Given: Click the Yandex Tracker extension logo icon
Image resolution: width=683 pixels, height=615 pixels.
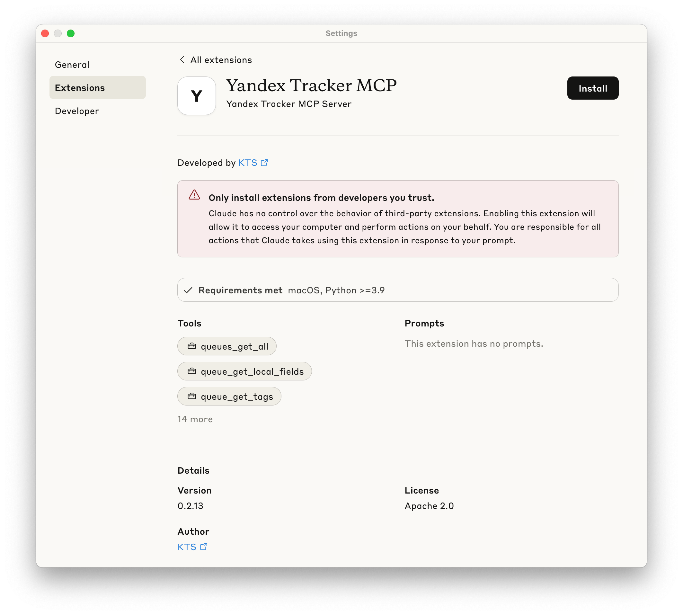Looking at the screenshot, I should click(196, 96).
